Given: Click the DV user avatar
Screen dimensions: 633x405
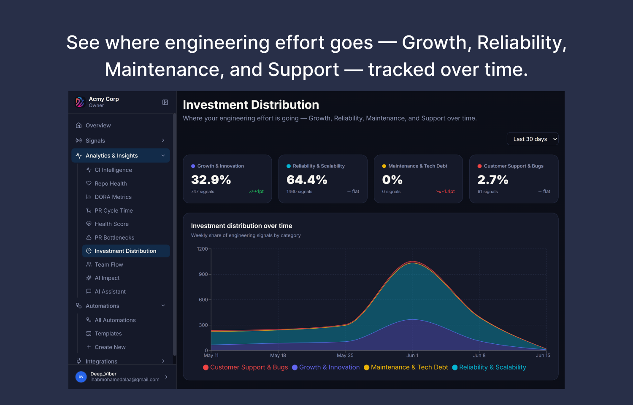Looking at the screenshot, I should pos(81,377).
